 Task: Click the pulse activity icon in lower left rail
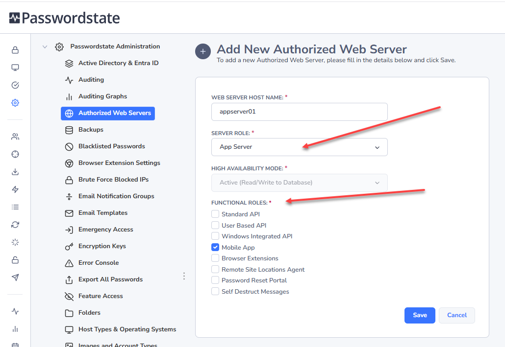[15, 311]
